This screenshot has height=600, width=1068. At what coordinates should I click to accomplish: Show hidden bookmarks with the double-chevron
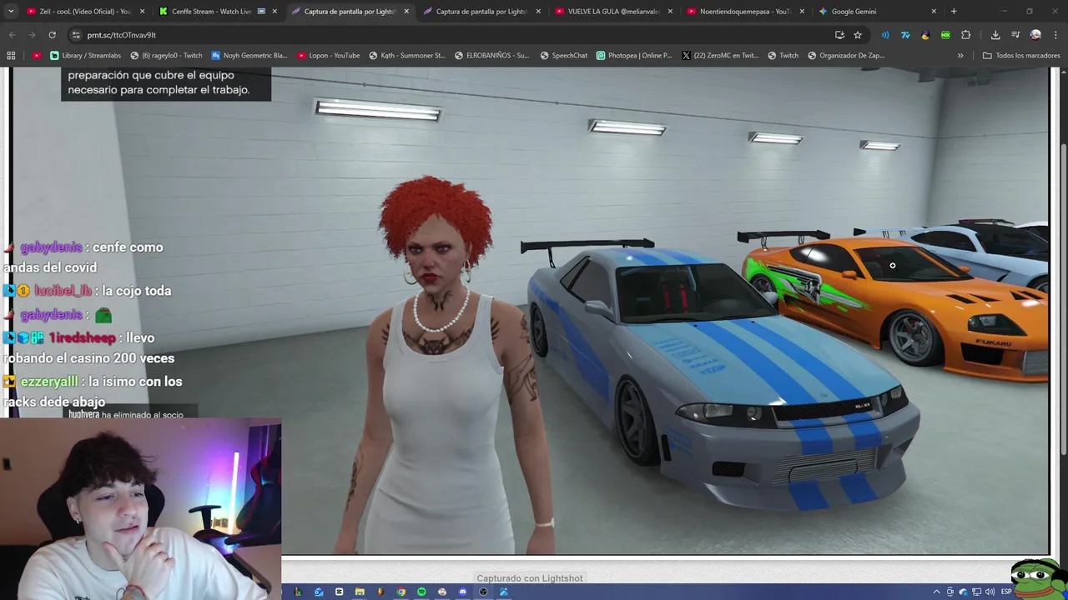pyautogui.click(x=960, y=56)
